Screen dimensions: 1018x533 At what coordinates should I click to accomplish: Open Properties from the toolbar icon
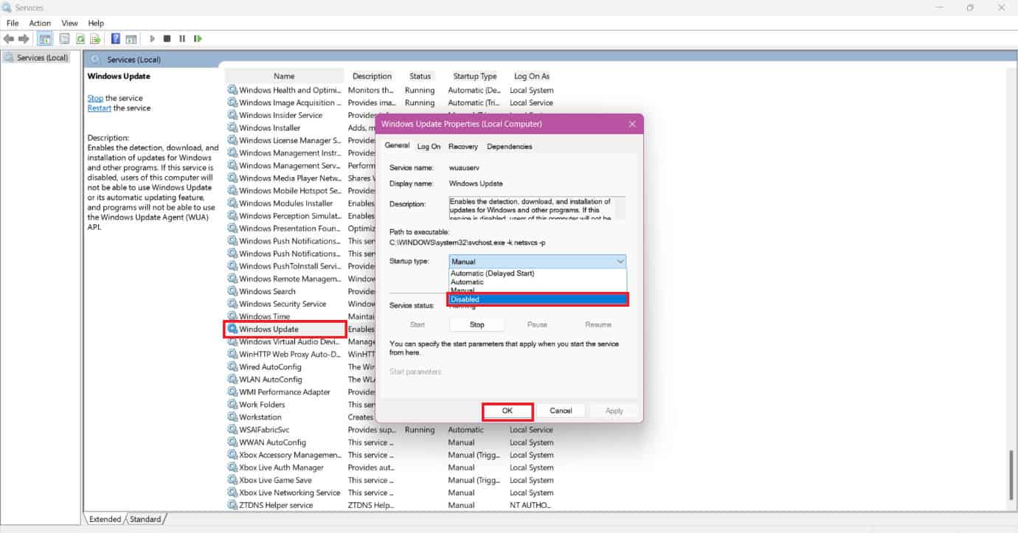tap(64, 39)
